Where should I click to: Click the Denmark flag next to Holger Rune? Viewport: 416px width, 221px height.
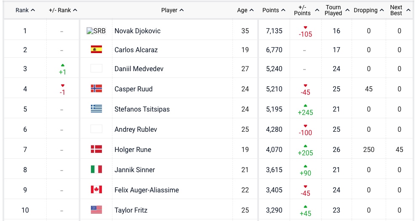96,149
